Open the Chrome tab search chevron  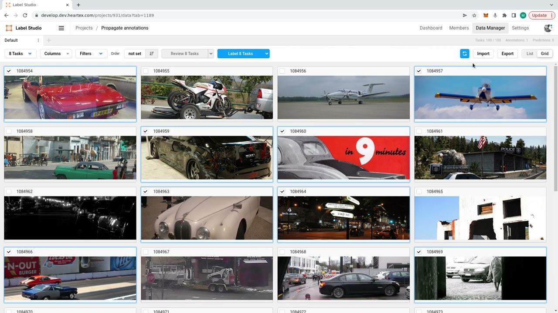pyautogui.click(x=551, y=5)
